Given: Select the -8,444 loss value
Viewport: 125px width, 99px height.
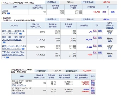Looking at the screenshot, I should (89, 47).
